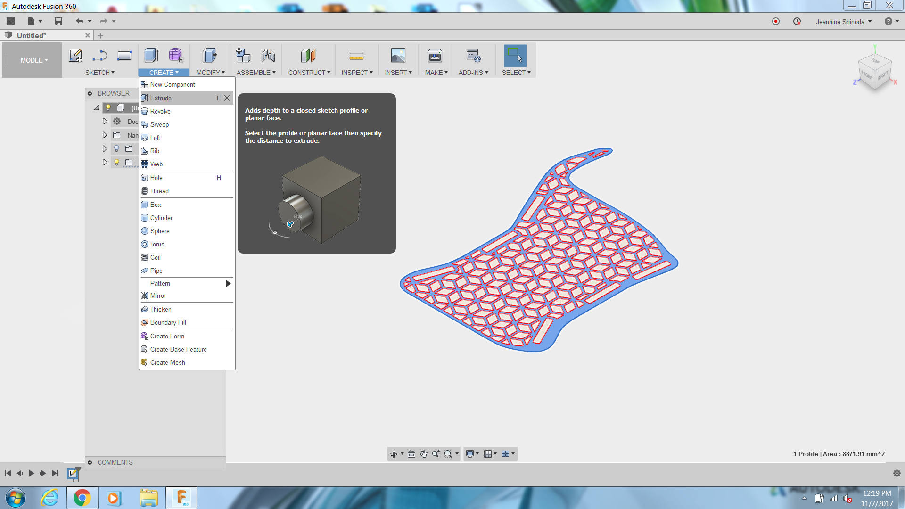Add a new document tab
905x509 pixels.
point(100,35)
